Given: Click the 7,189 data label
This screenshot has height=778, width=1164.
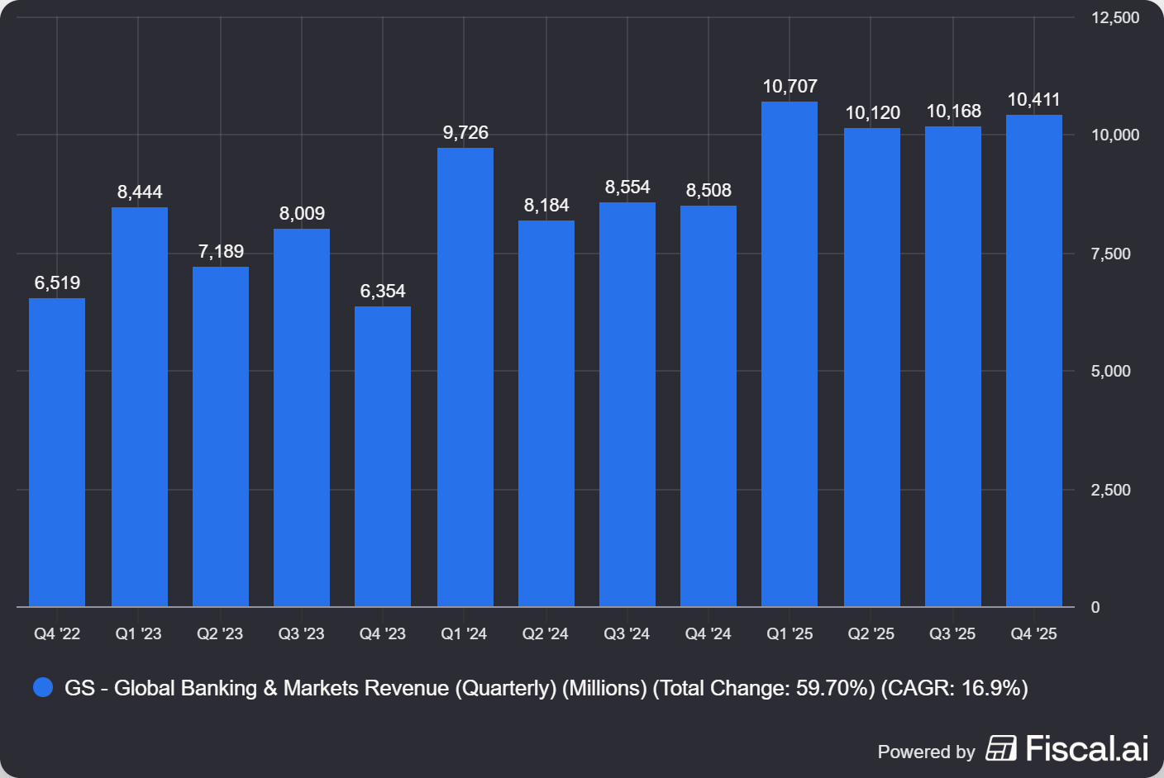Looking at the screenshot, I should click(x=221, y=252).
